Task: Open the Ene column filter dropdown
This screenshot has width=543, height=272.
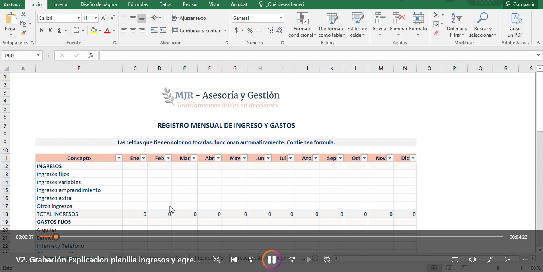Action: pos(144,158)
